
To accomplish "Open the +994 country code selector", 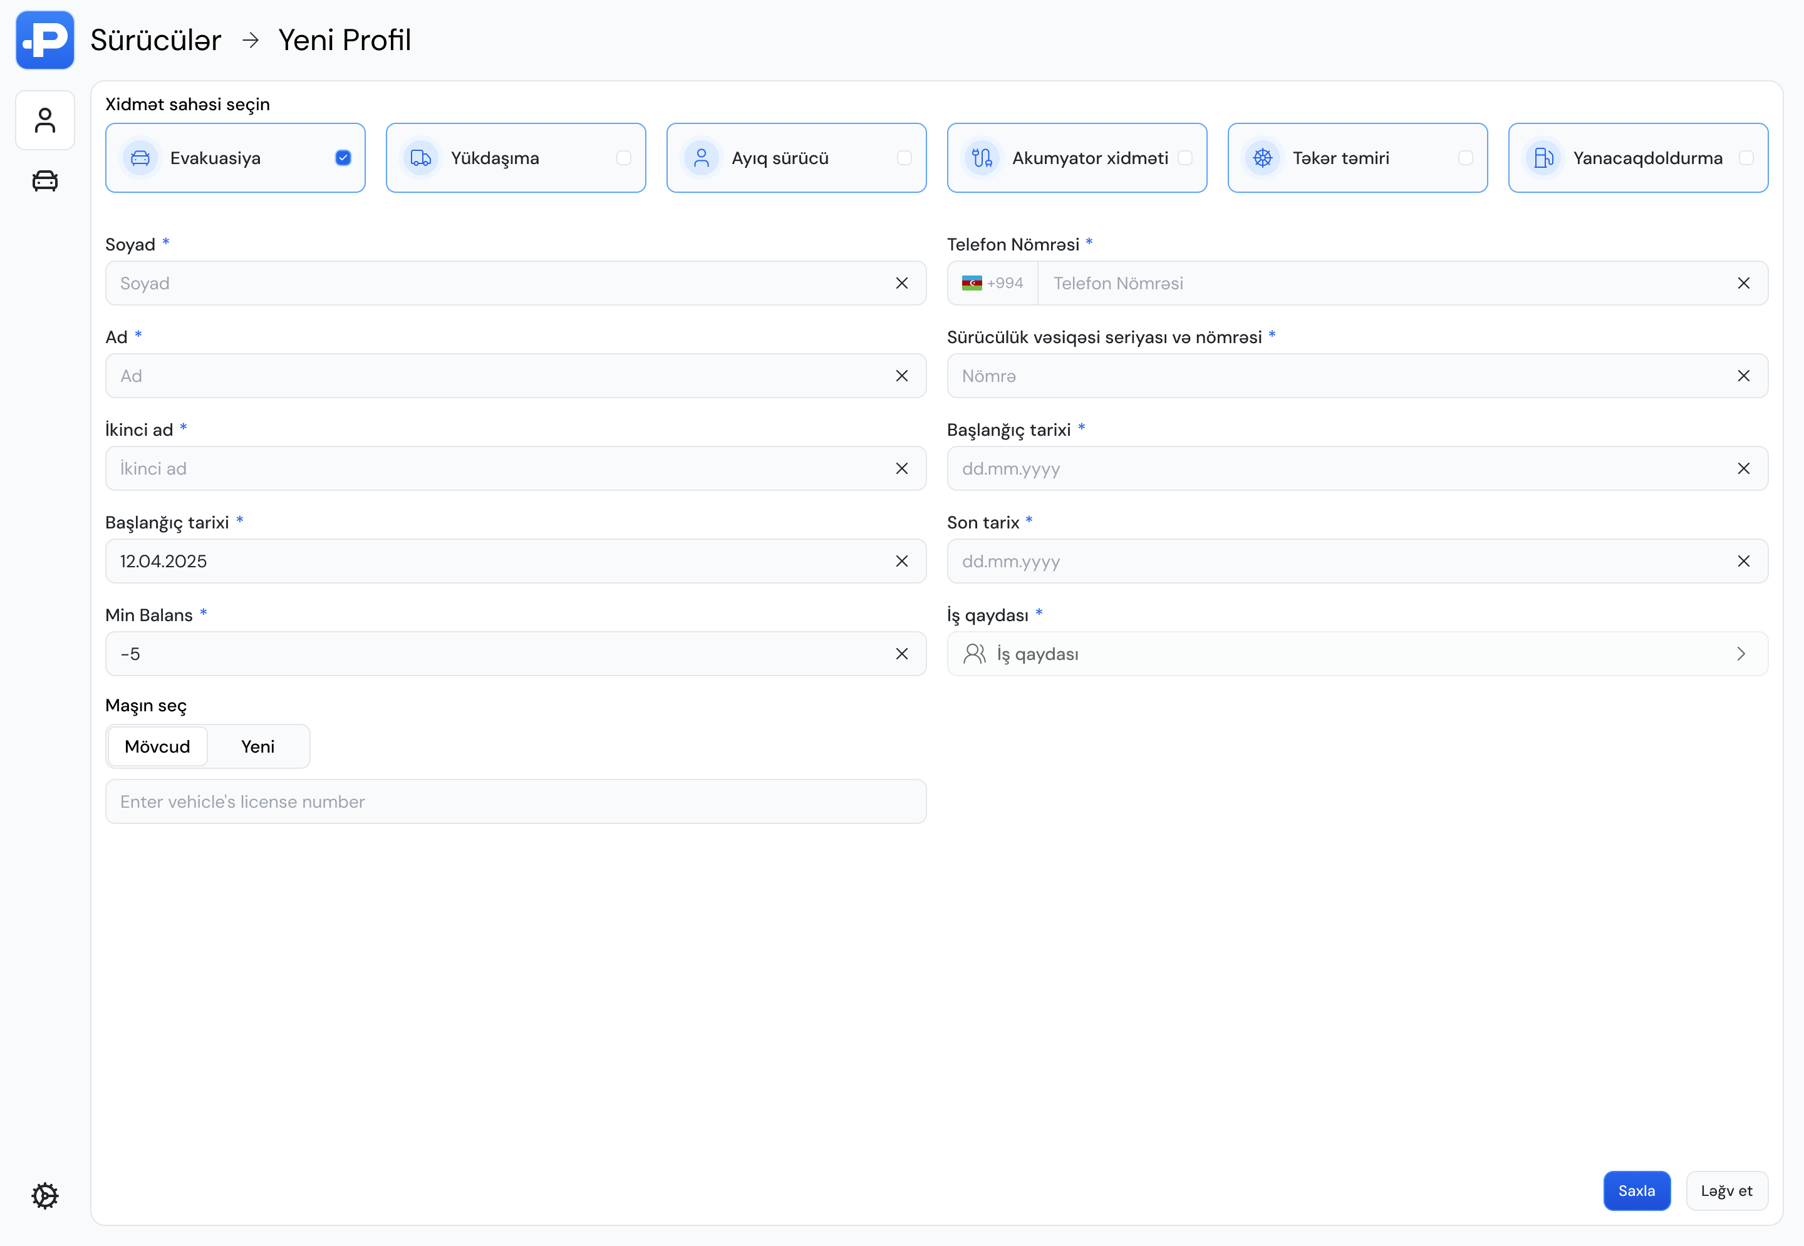I will pos(993,284).
